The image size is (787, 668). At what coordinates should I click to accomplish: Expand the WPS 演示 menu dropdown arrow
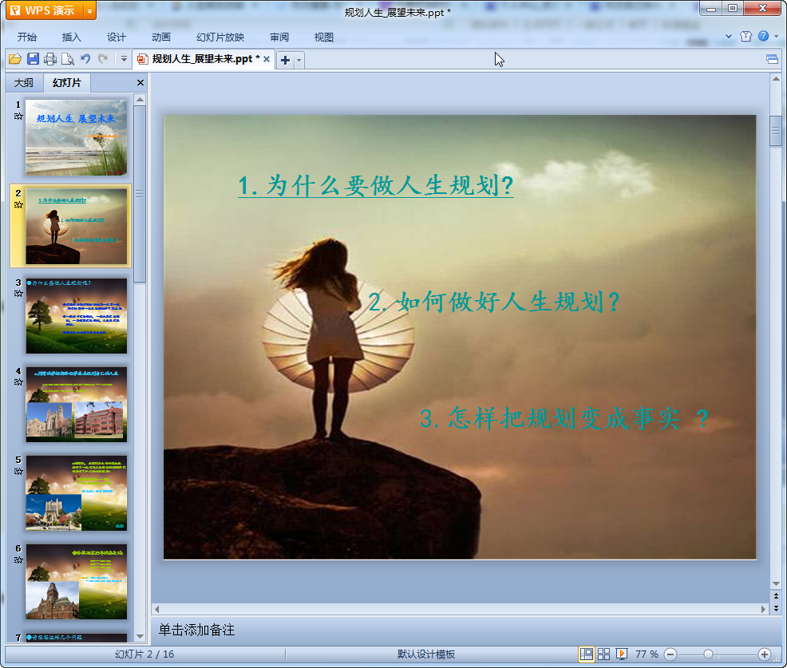(x=90, y=10)
